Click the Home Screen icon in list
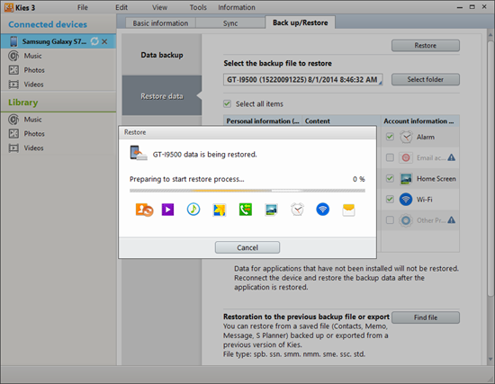495x384 pixels. (406, 179)
